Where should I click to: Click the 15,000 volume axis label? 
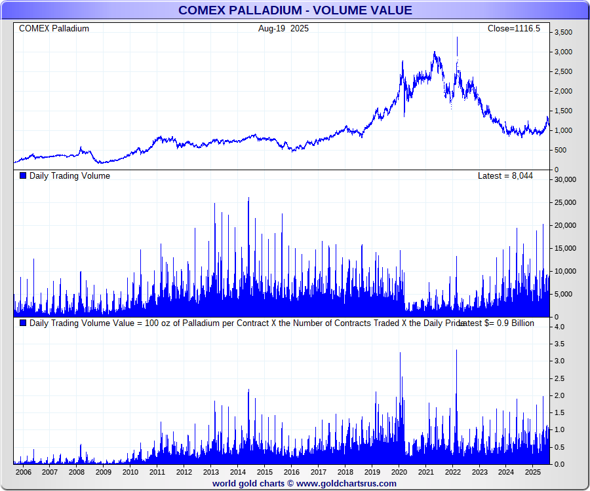pyautogui.click(x=565, y=248)
